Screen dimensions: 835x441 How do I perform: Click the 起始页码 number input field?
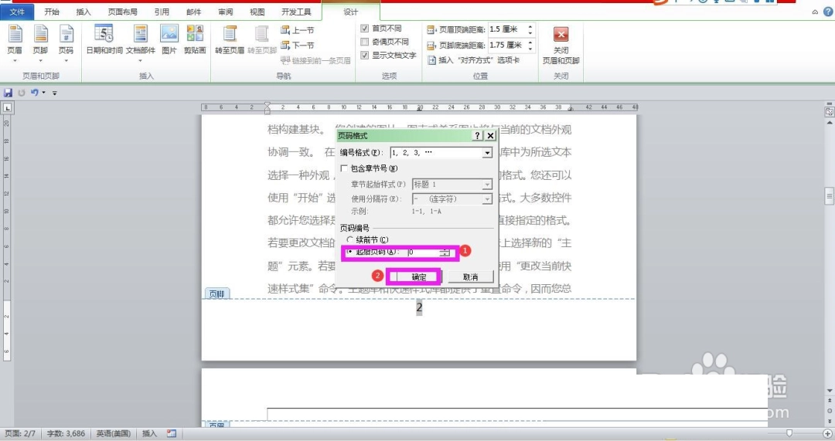(x=424, y=252)
